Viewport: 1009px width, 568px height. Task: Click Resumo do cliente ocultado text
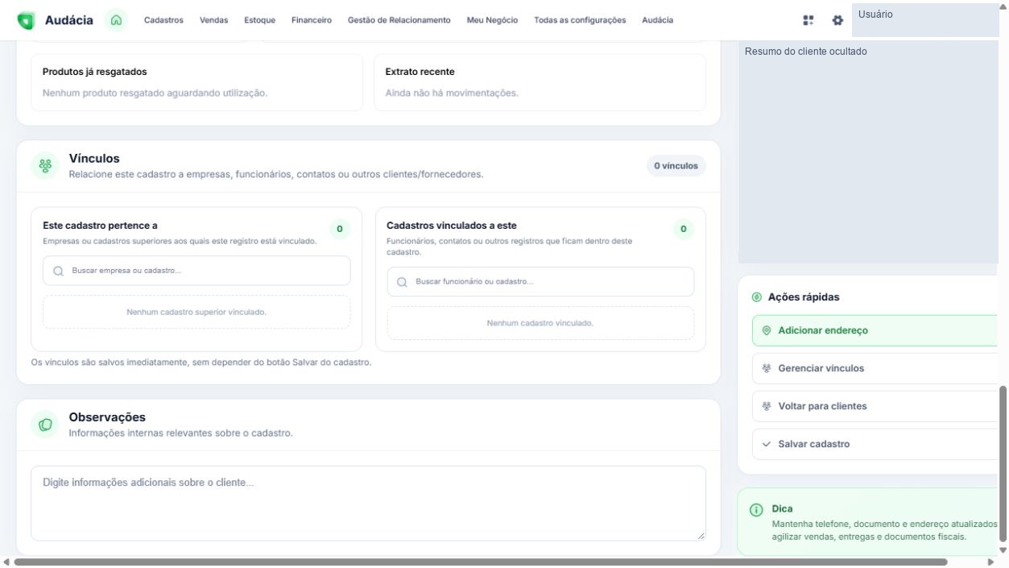point(806,52)
